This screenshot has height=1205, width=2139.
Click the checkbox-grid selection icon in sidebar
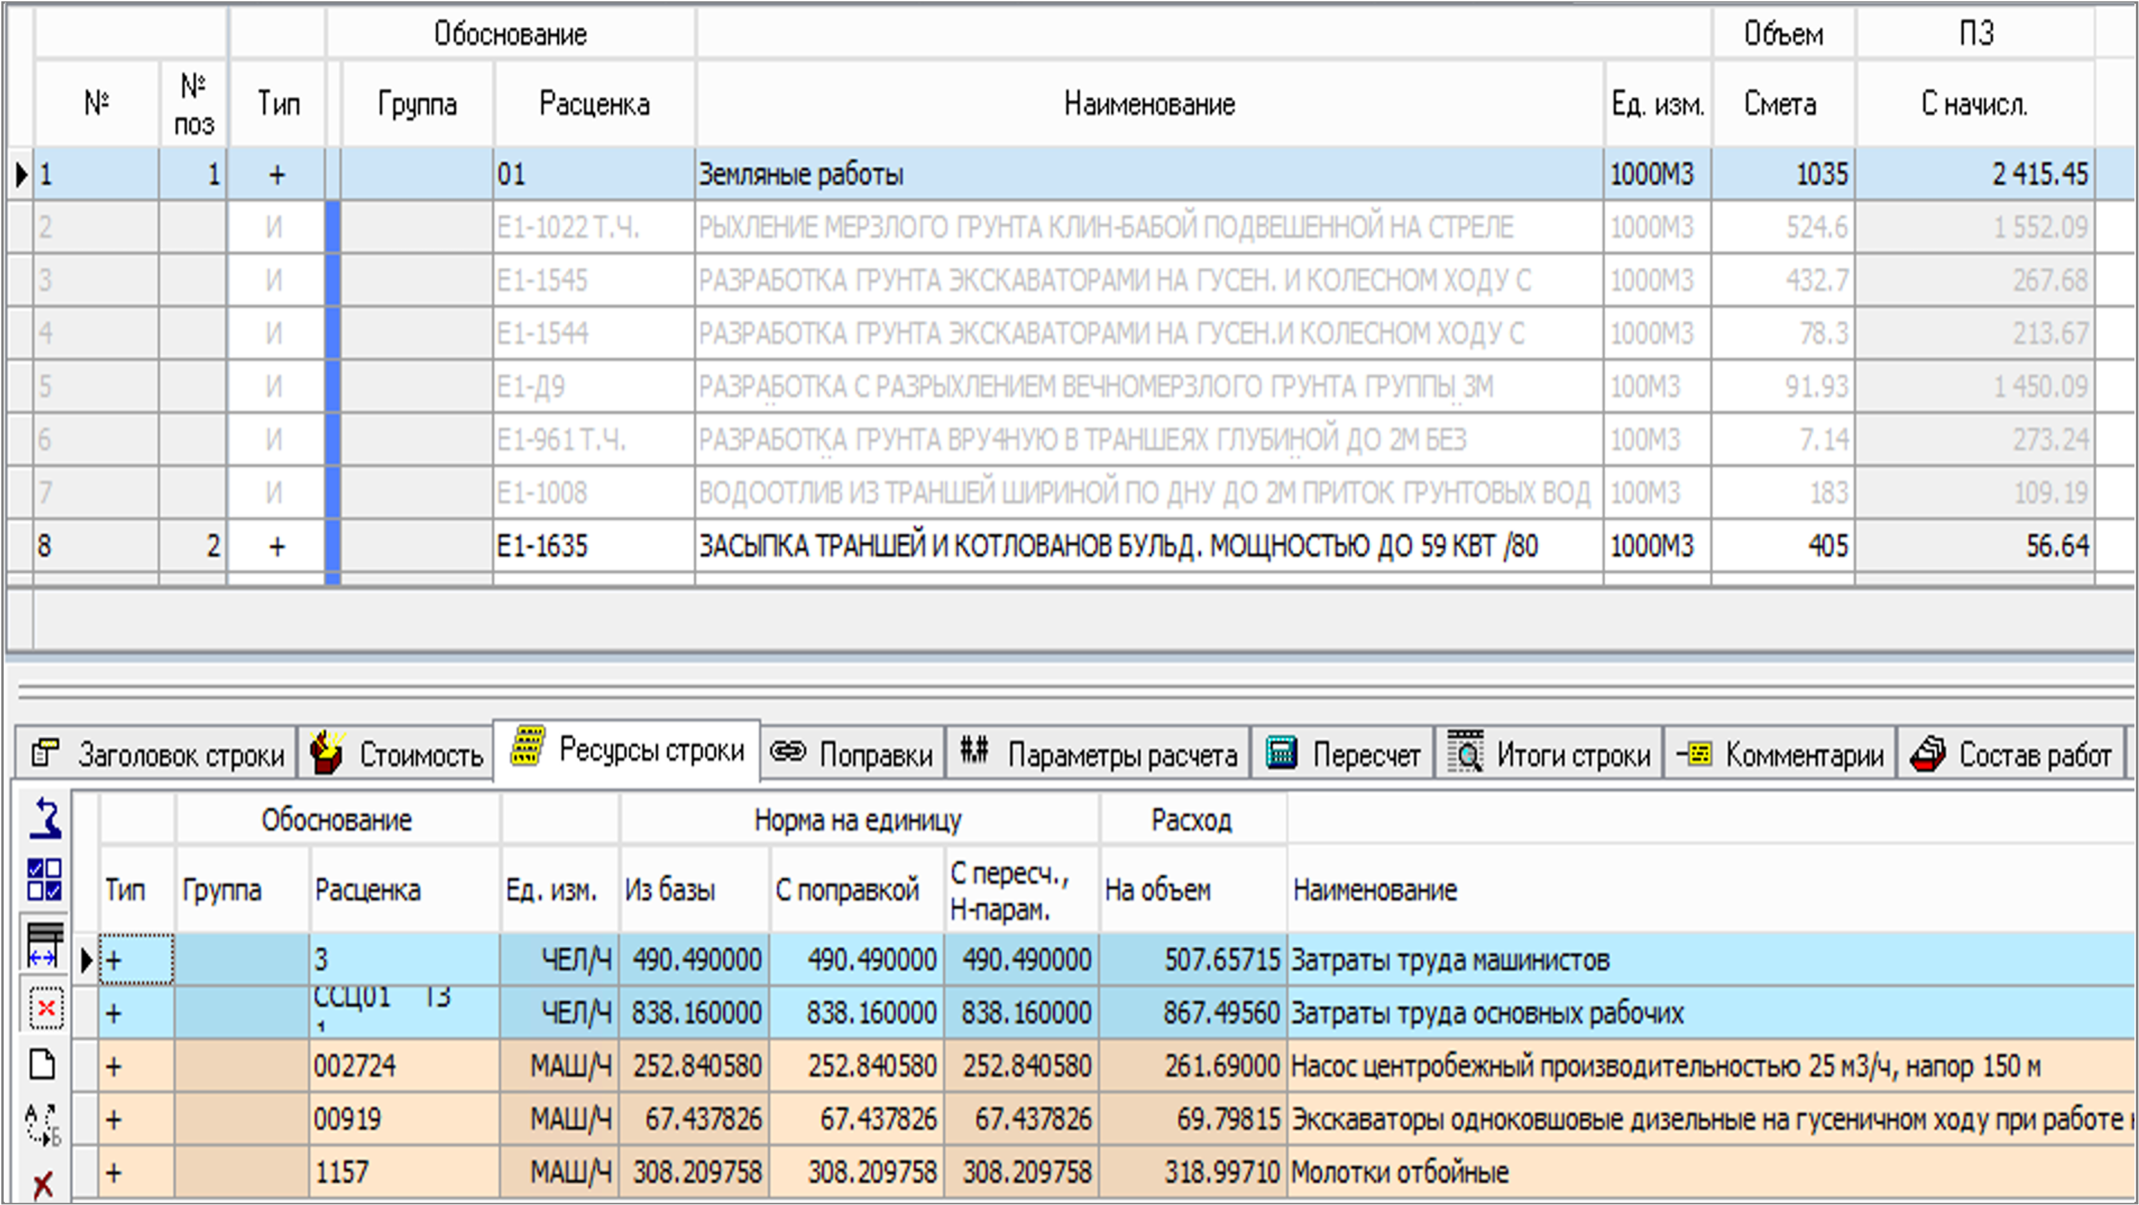[45, 880]
